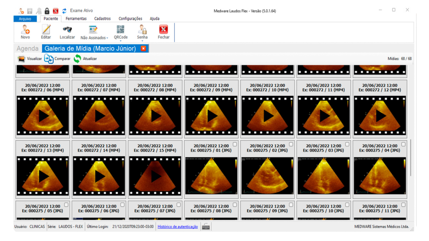Click the MEDWARE Sistemas Médicos Ltda. text

(x=382, y=226)
